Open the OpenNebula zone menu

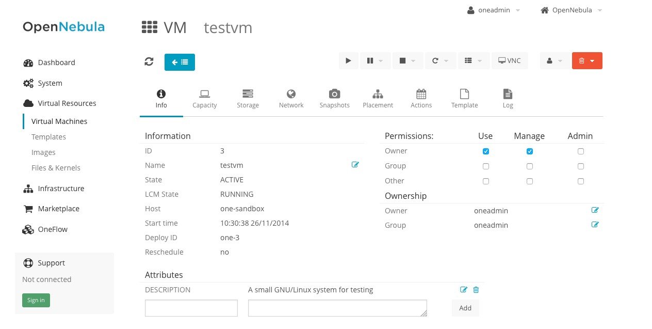[572, 10]
